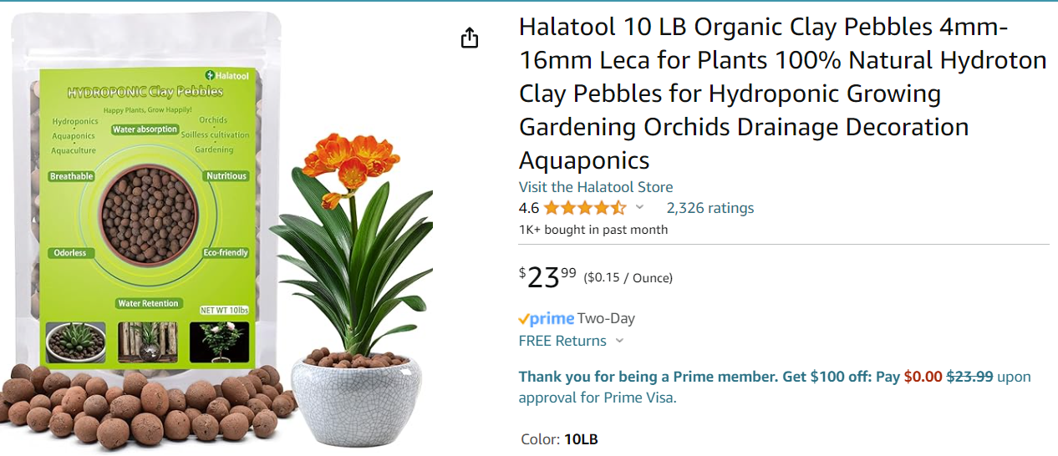Click the orange star rating icons

click(584, 208)
